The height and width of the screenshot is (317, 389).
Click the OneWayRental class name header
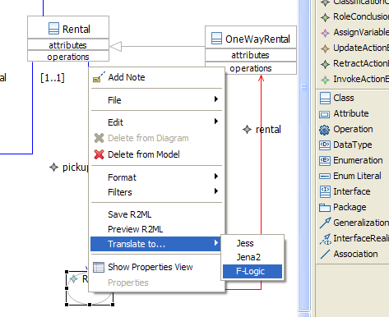click(x=251, y=38)
